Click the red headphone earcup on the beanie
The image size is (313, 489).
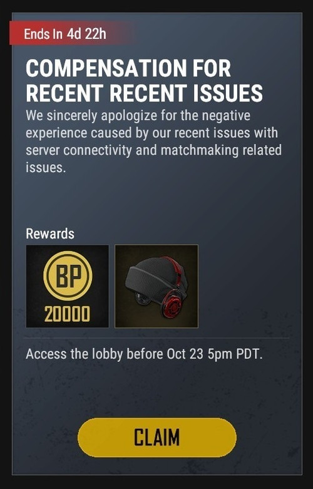[x=172, y=304]
